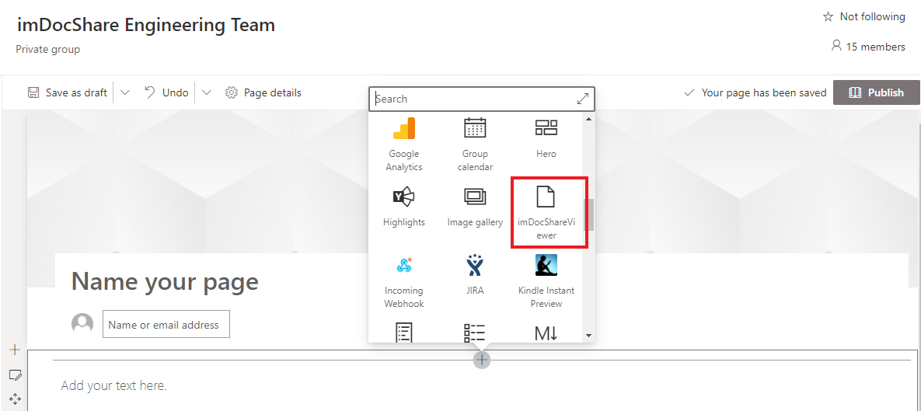Open the Save as draft dropdown arrow
Image resolution: width=921 pixels, height=411 pixels.
point(124,92)
